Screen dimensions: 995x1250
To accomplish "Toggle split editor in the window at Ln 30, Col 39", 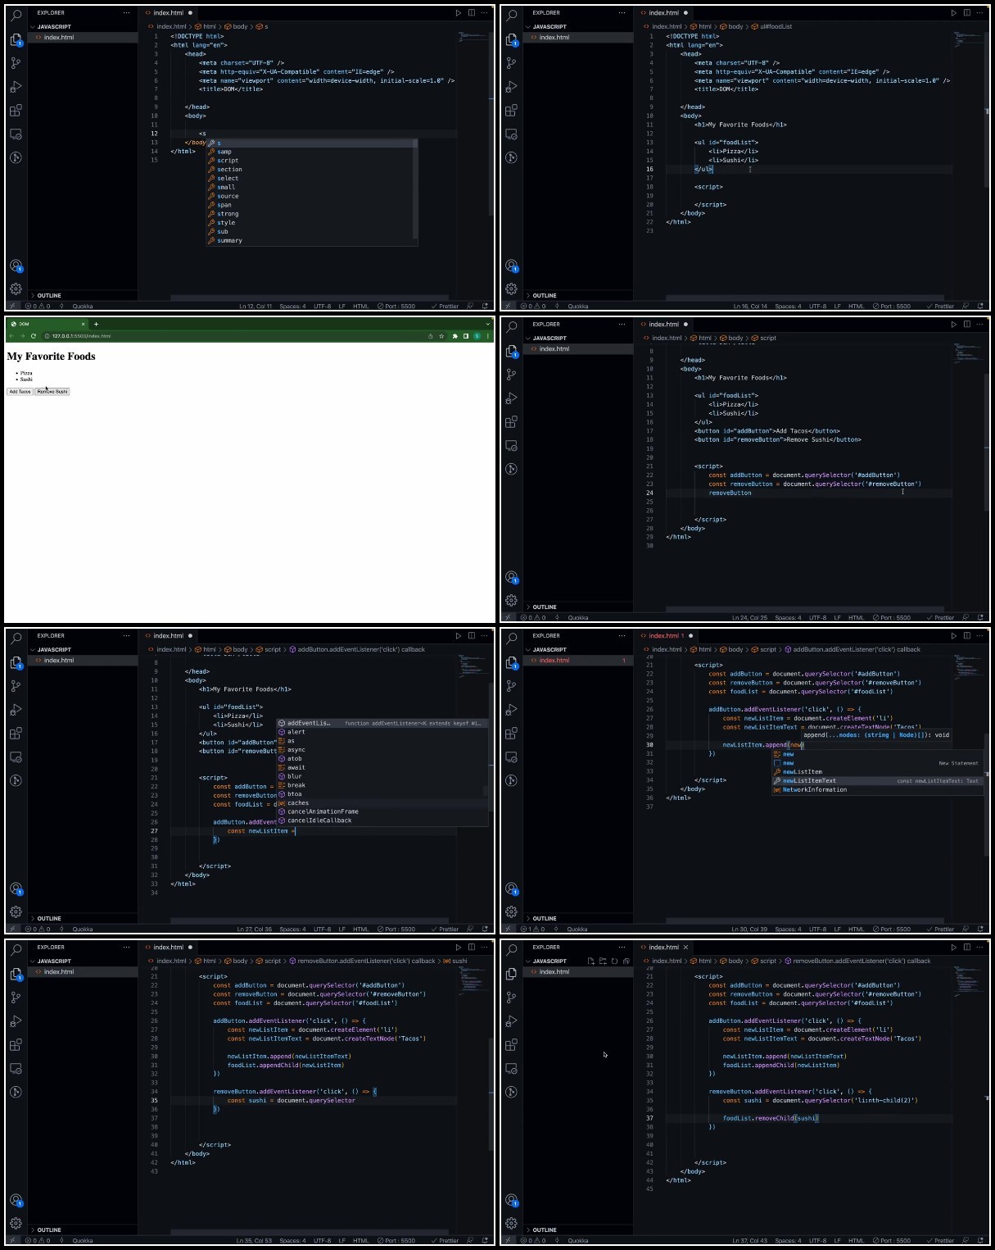I will (x=967, y=636).
